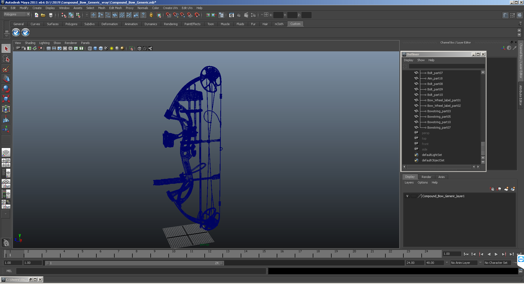Toggle Lock current selection padlock
524x284 pixels.
pyautogui.click(x=151, y=15)
